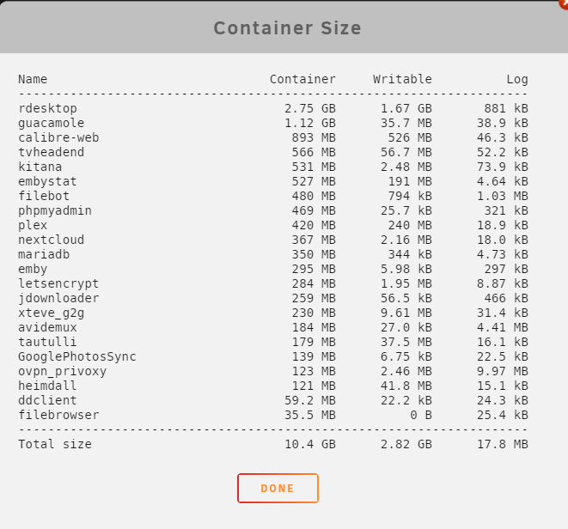Click the 10.4 GB total container value
Viewport: 568px width, 529px height.
pyautogui.click(x=310, y=444)
